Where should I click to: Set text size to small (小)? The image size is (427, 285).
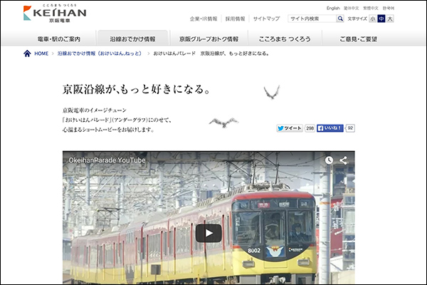[372, 19]
